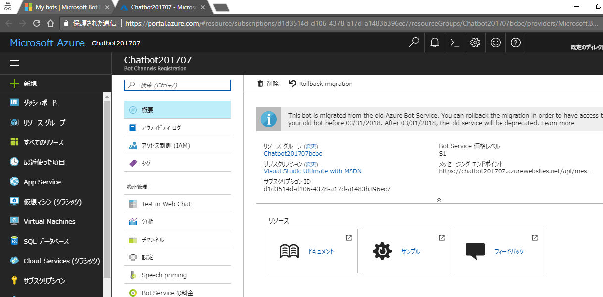Open Visual Studio Ultimate with MSDN link

tap(313, 171)
